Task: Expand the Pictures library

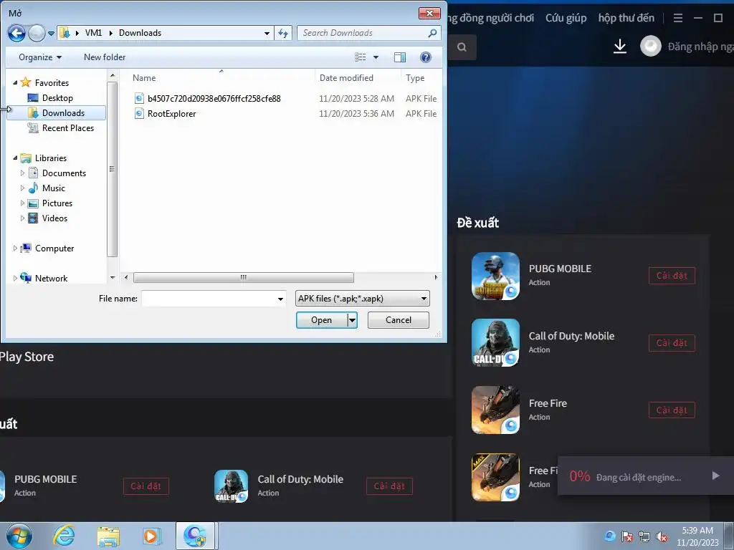Action: pos(22,203)
